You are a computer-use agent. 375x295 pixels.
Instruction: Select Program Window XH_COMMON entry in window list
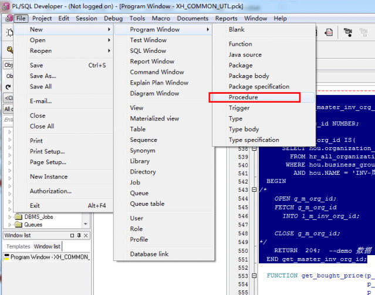point(47,257)
